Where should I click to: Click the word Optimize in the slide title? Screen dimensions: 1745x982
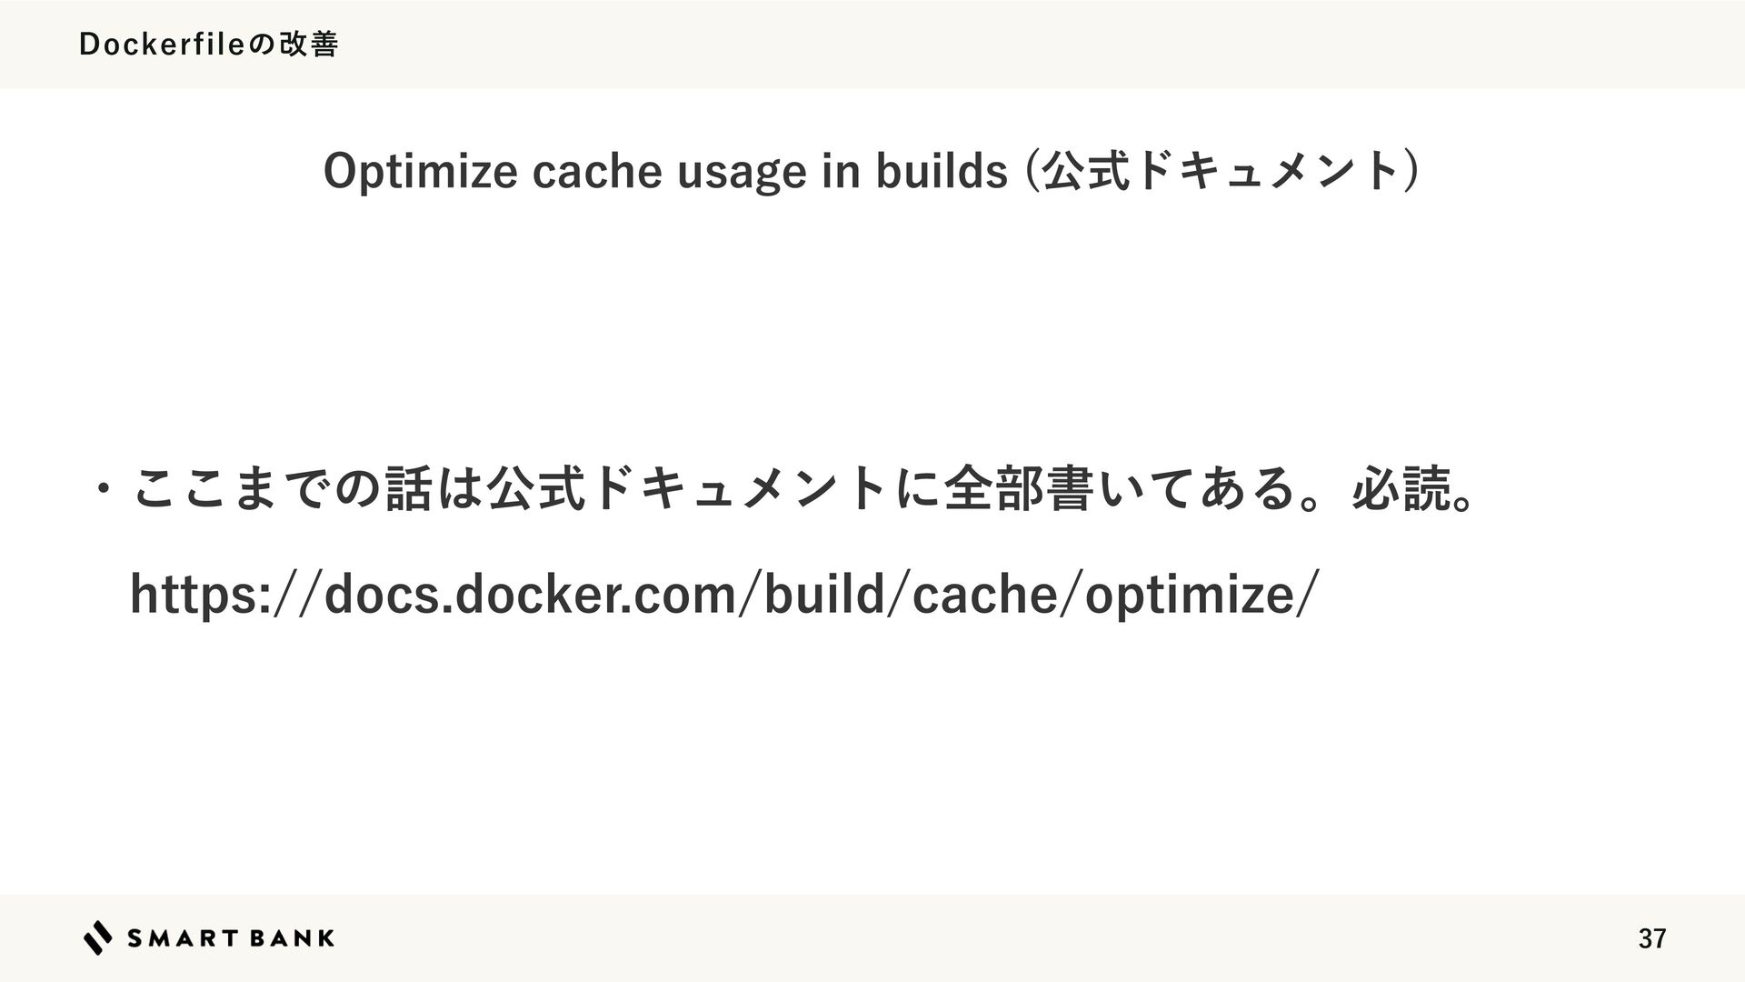420,171
